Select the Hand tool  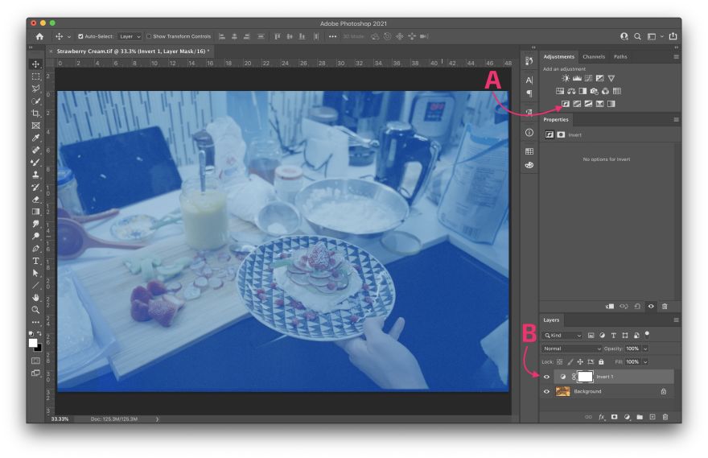(x=35, y=297)
